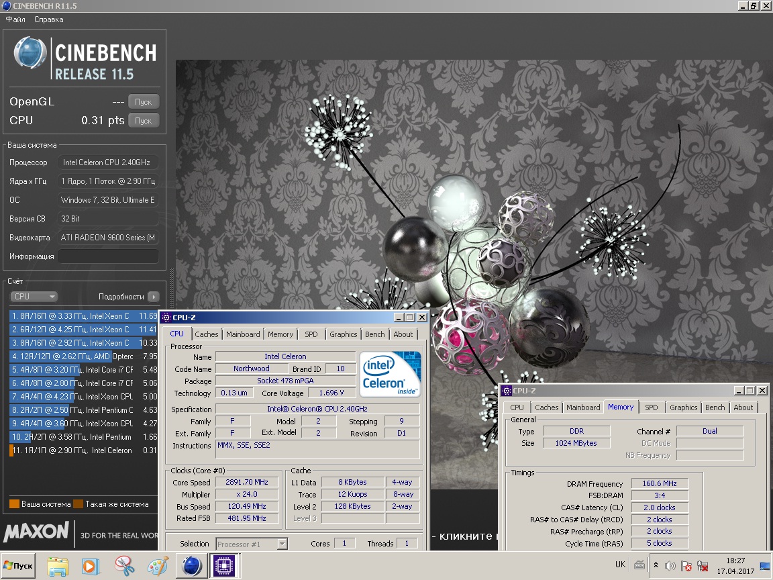Launch Windows Media Player from taskbar
The width and height of the screenshot is (773, 580).
(90, 566)
